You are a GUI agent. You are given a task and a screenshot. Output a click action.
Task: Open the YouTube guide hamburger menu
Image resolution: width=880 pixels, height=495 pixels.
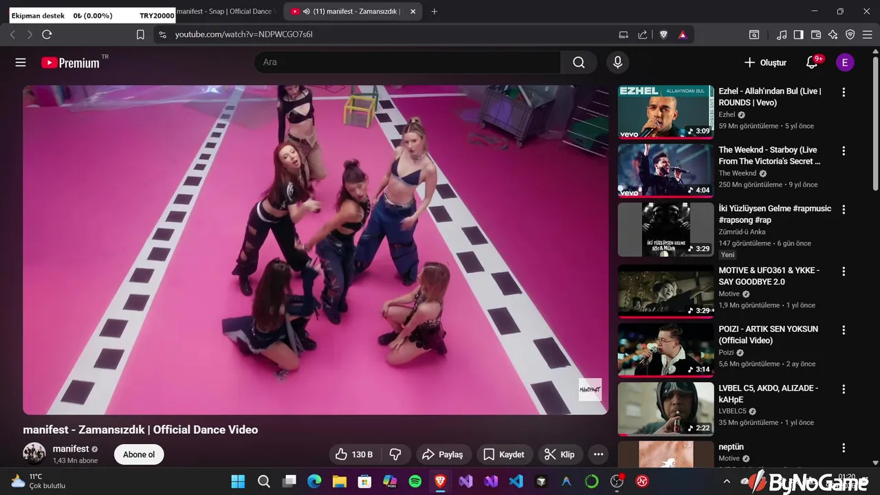pos(21,63)
